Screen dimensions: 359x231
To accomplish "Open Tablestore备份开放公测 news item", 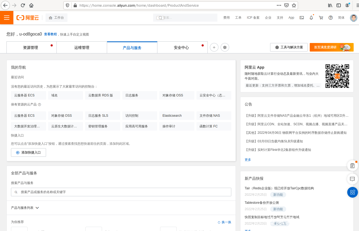I will (x=262, y=203).
